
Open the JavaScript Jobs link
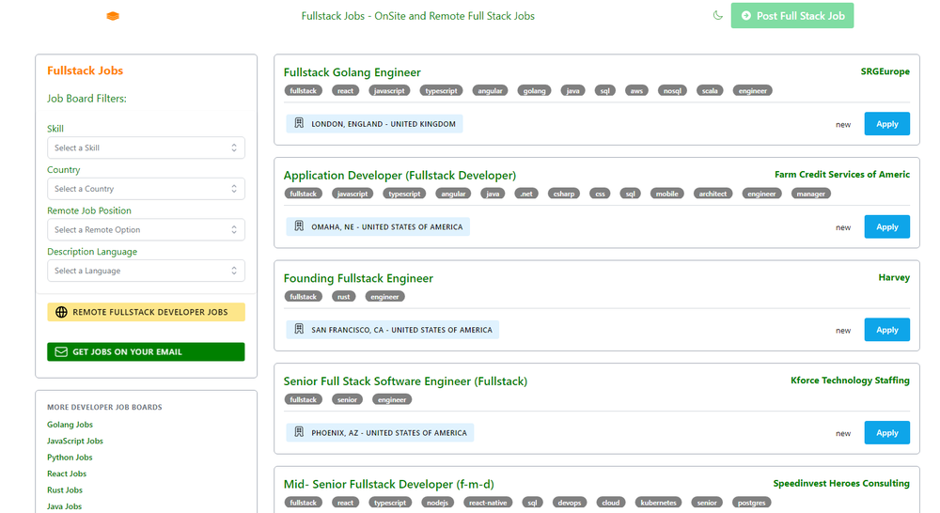pyautogui.click(x=75, y=441)
